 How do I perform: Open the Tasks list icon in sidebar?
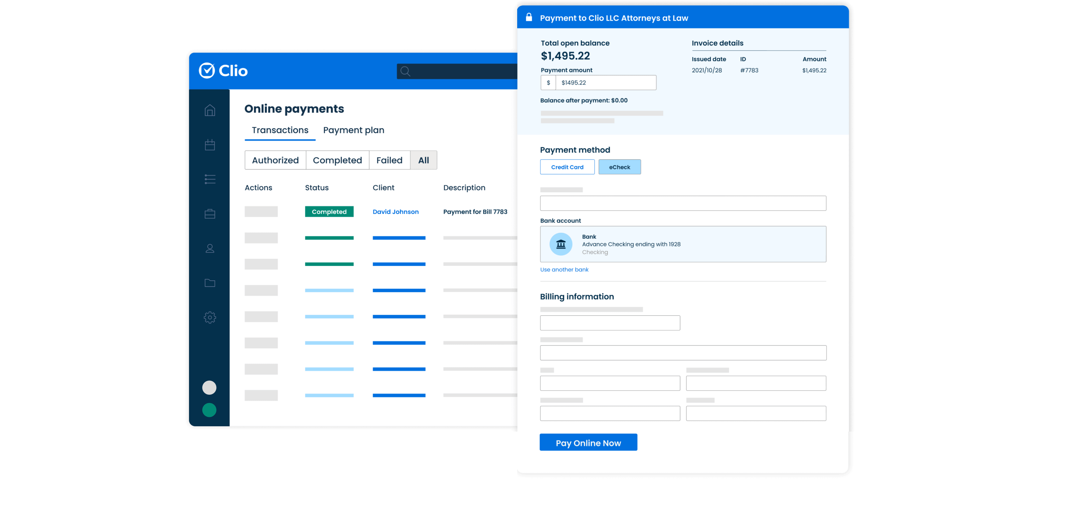(x=210, y=179)
